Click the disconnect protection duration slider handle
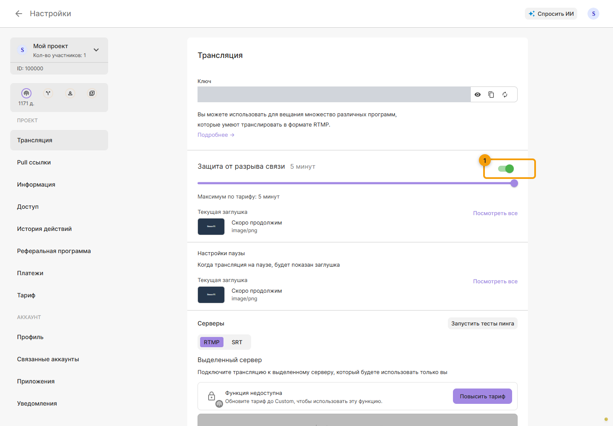 pyautogui.click(x=514, y=183)
